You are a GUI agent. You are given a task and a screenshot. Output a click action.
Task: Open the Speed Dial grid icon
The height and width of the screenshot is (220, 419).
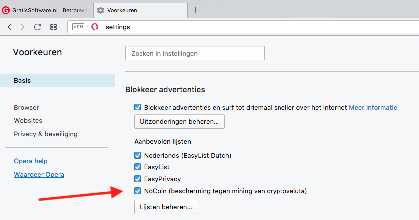[x=53, y=27]
